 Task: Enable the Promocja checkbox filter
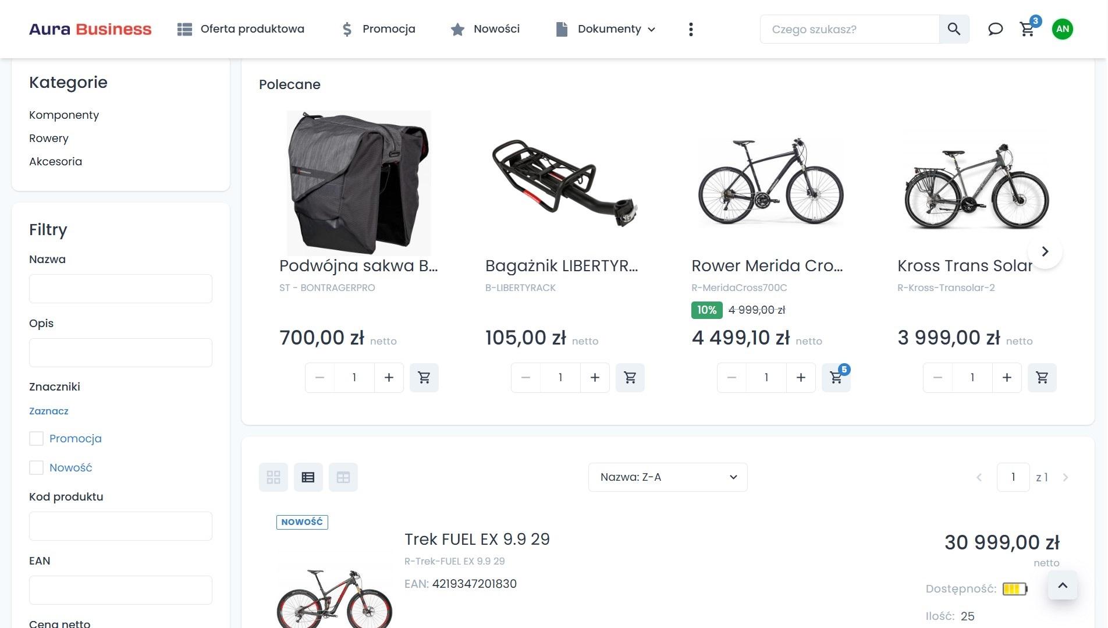36,438
